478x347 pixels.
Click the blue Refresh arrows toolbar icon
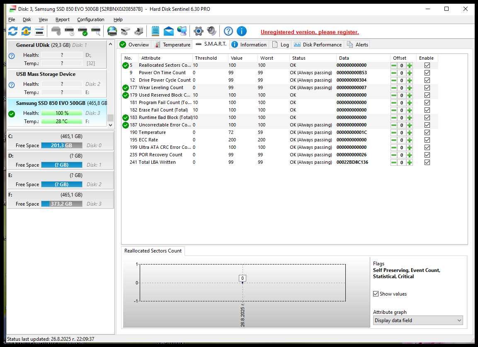coord(13,31)
